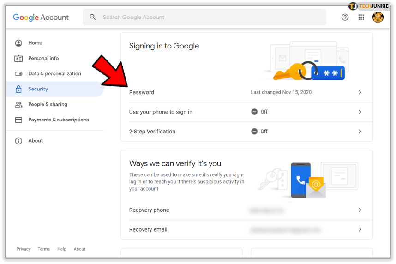Click the Personal info card icon

[18, 59]
